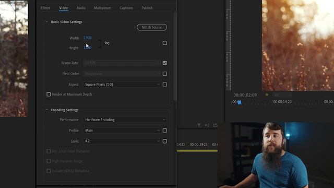Viewport: 334px width, 188px height.
Task: Check the Rec. 2020 Color Primaries checkbox
Action: click(x=49, y=151)
